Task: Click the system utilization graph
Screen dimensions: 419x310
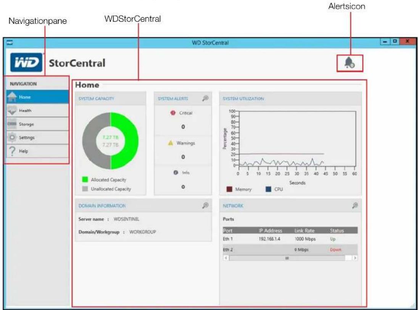Action: click(x=297, y=139)
